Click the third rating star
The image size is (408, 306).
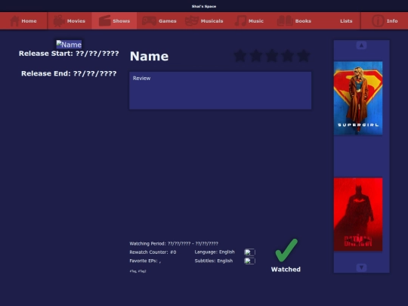(x=272, y=56)
